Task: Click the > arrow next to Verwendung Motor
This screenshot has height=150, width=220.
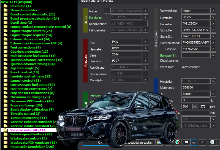Action: (x=213, y=11)
